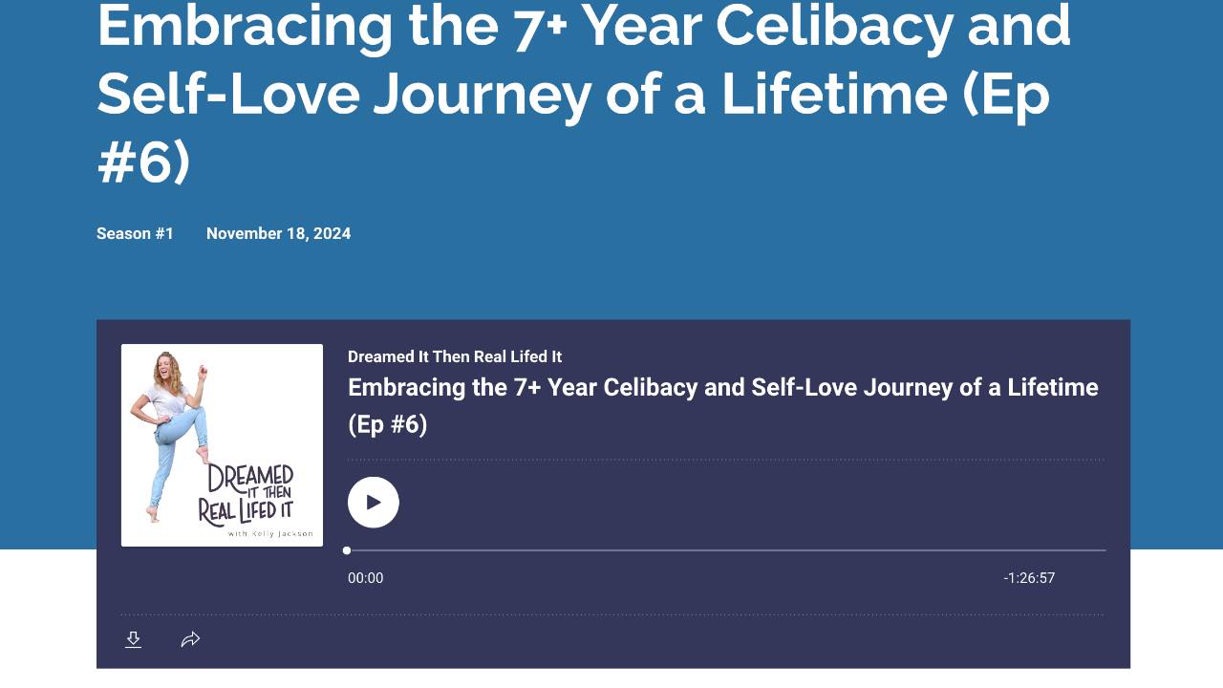Click the 'Real Lifed It' logo text in the artwork

(246, 510)
